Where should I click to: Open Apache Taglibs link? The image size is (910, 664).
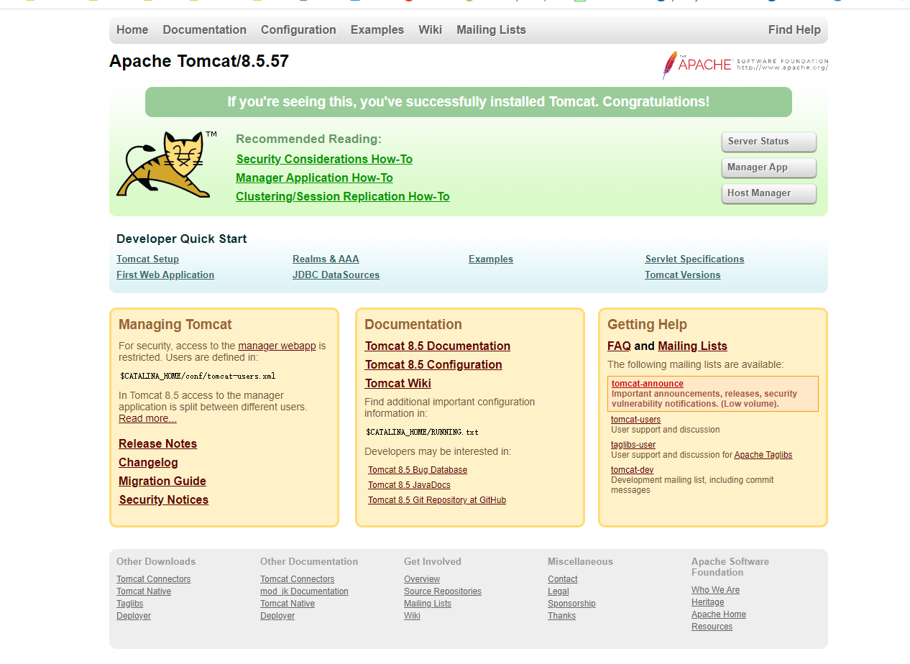click(763, 455)
